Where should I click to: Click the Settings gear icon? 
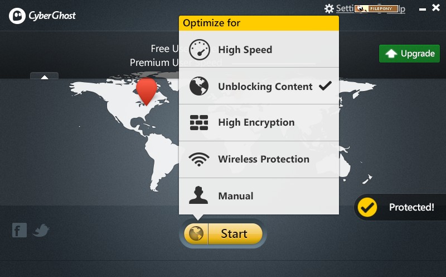tap(329, 8)
